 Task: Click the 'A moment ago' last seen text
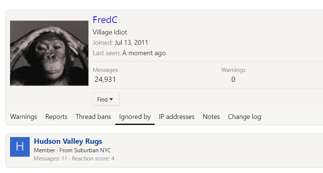pyautogui.click(x=144, y=53)
